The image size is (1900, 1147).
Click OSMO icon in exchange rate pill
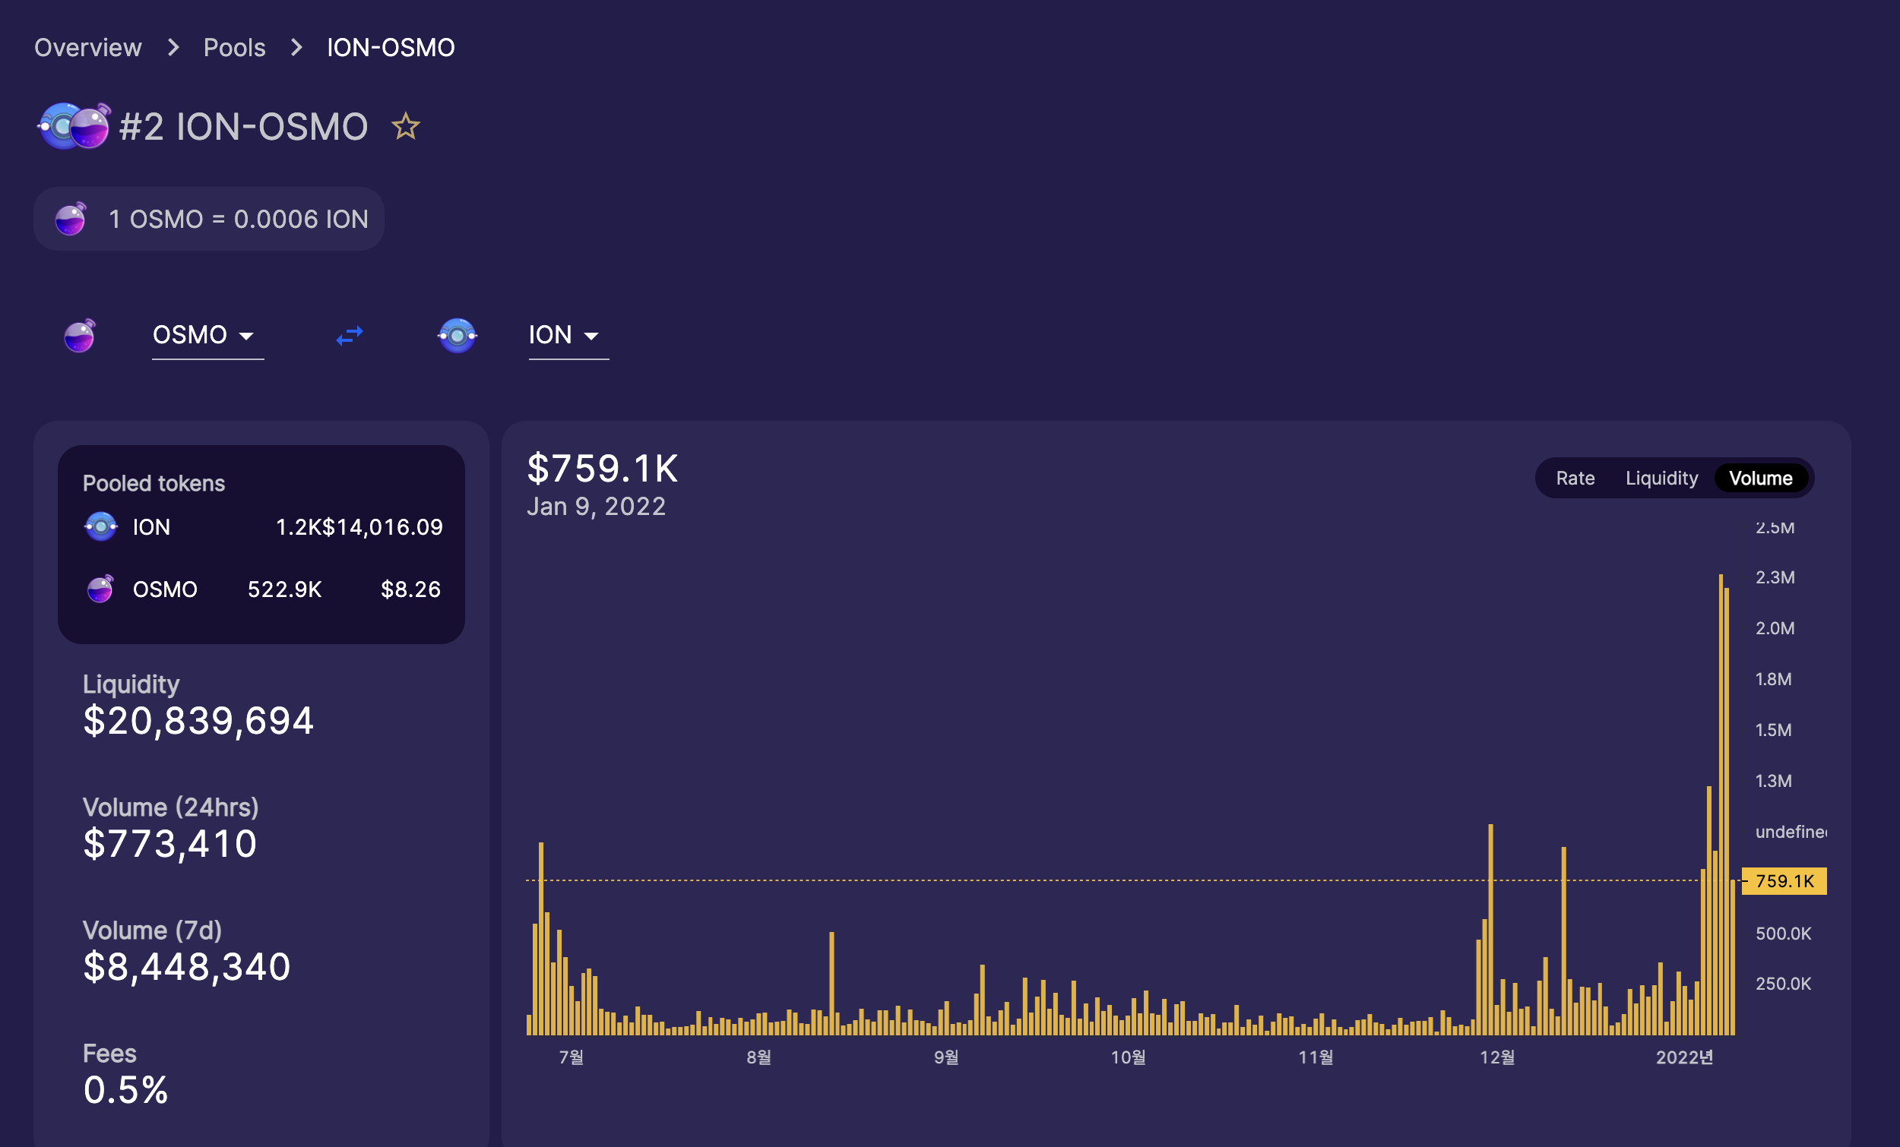(71, 219)
